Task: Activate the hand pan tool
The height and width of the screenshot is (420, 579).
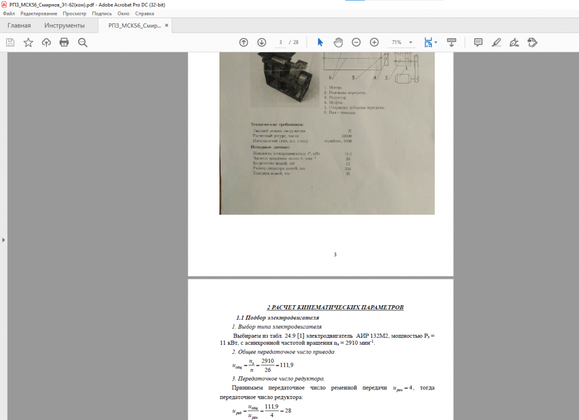Action: (338, 42)
